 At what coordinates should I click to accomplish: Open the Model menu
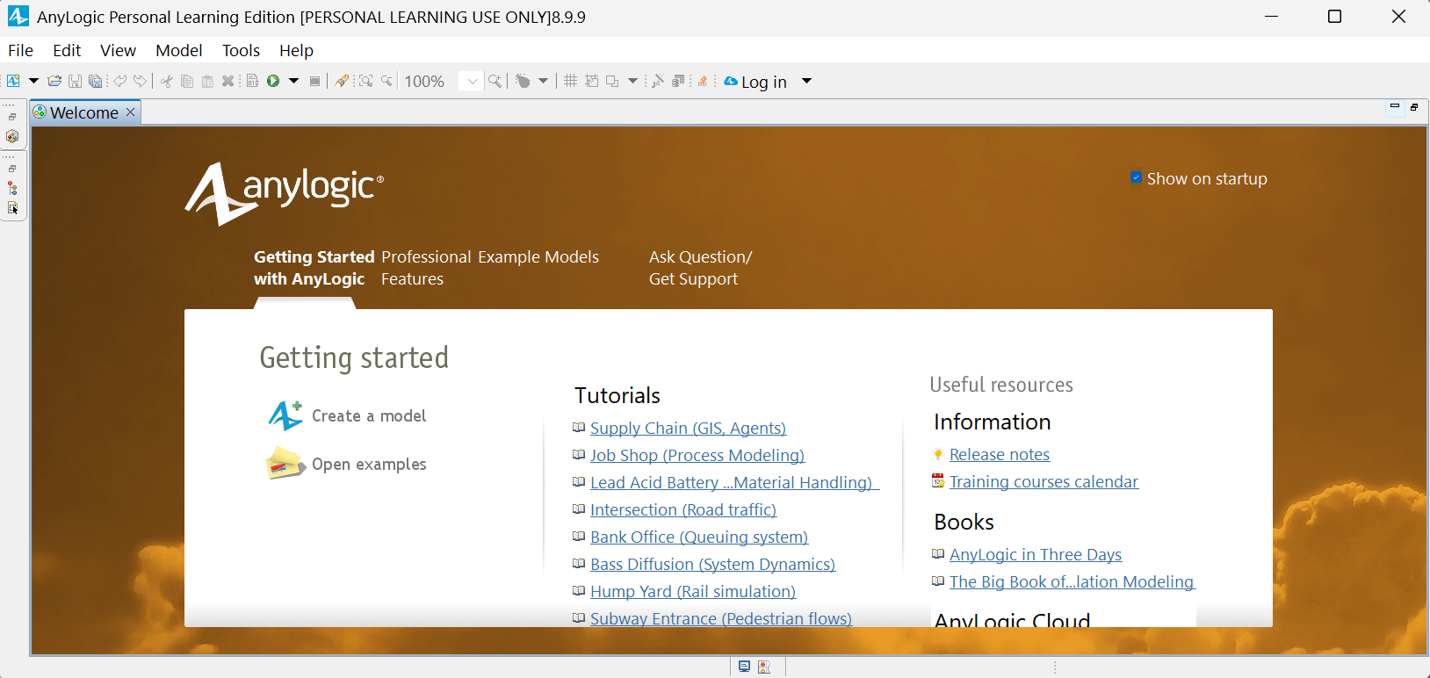tap(179, 50)
